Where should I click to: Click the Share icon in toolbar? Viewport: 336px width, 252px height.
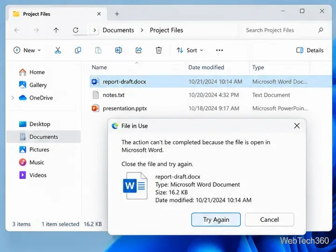pos(139,50)
